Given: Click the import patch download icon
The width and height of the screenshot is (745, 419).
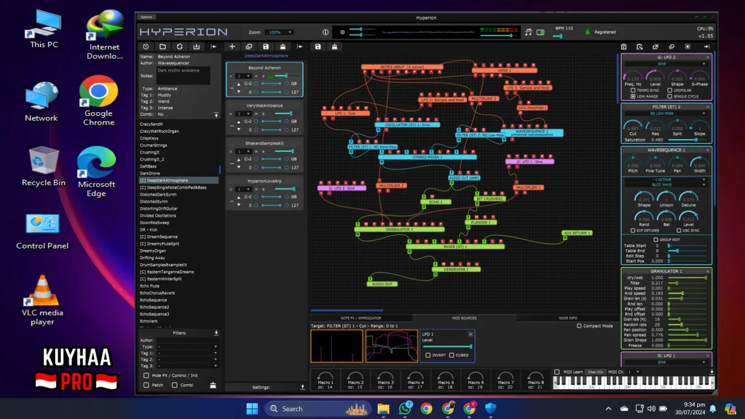Looking at the screenshot, I should [x=196, y=47].
